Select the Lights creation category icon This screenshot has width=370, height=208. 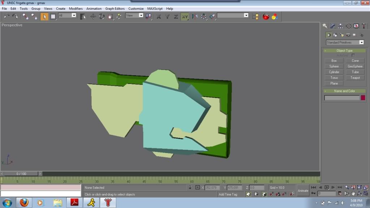coord(342,35)
